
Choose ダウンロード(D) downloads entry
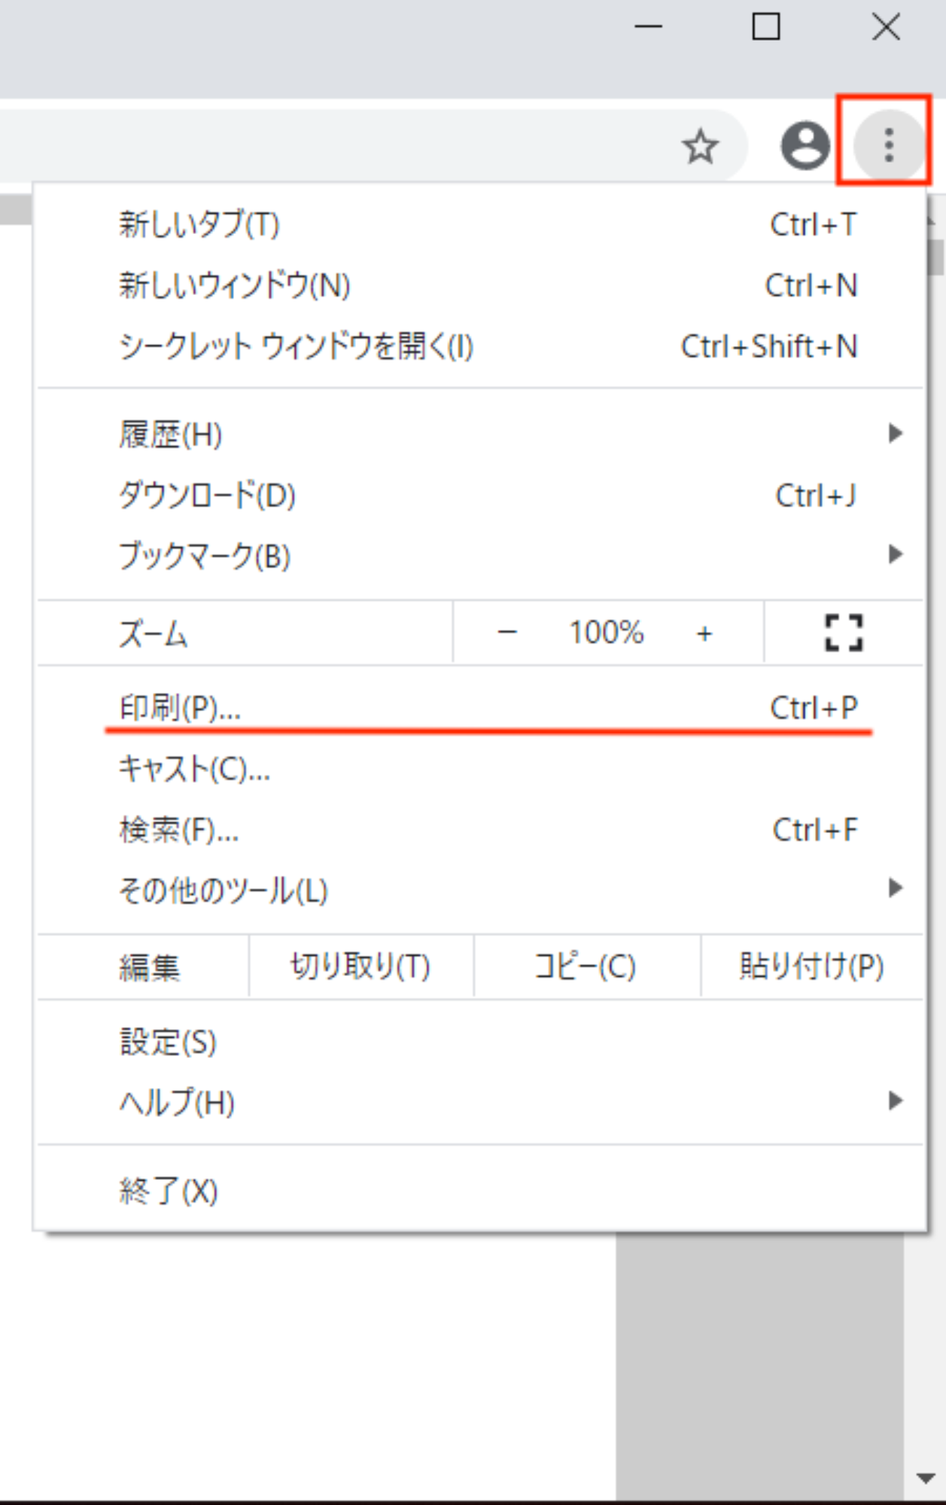click(207, 495)
